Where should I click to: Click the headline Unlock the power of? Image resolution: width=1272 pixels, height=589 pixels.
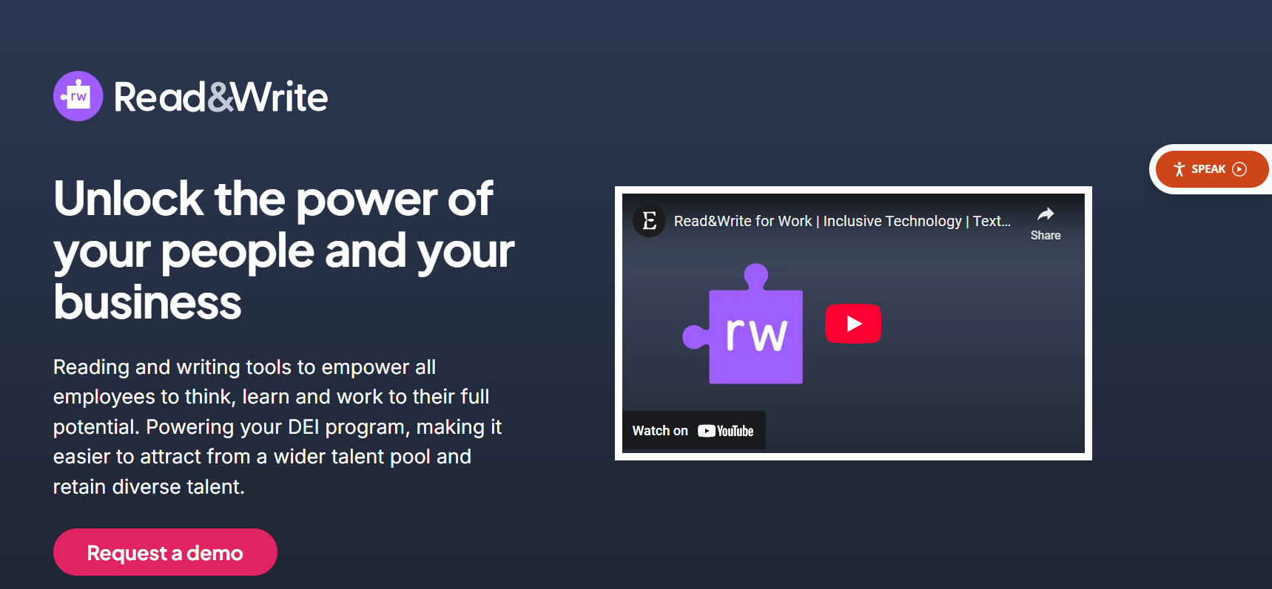pos(273,199)
